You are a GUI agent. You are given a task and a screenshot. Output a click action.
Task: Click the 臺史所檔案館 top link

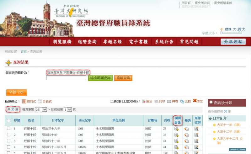223,3
